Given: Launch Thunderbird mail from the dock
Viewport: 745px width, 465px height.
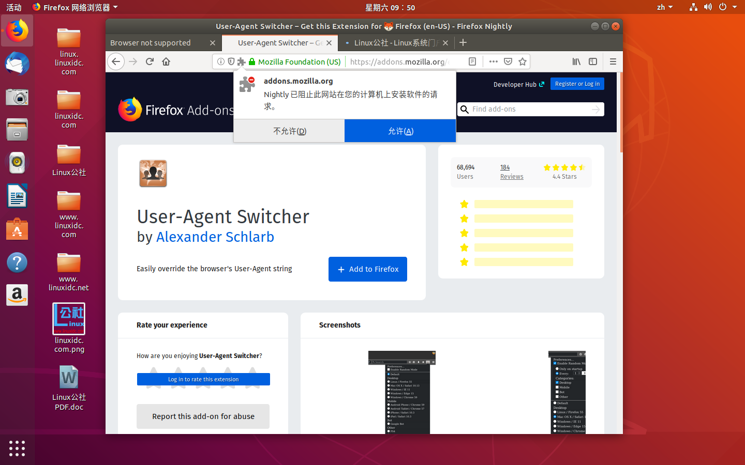Looking at the screenshot, I should click(17, 64).
